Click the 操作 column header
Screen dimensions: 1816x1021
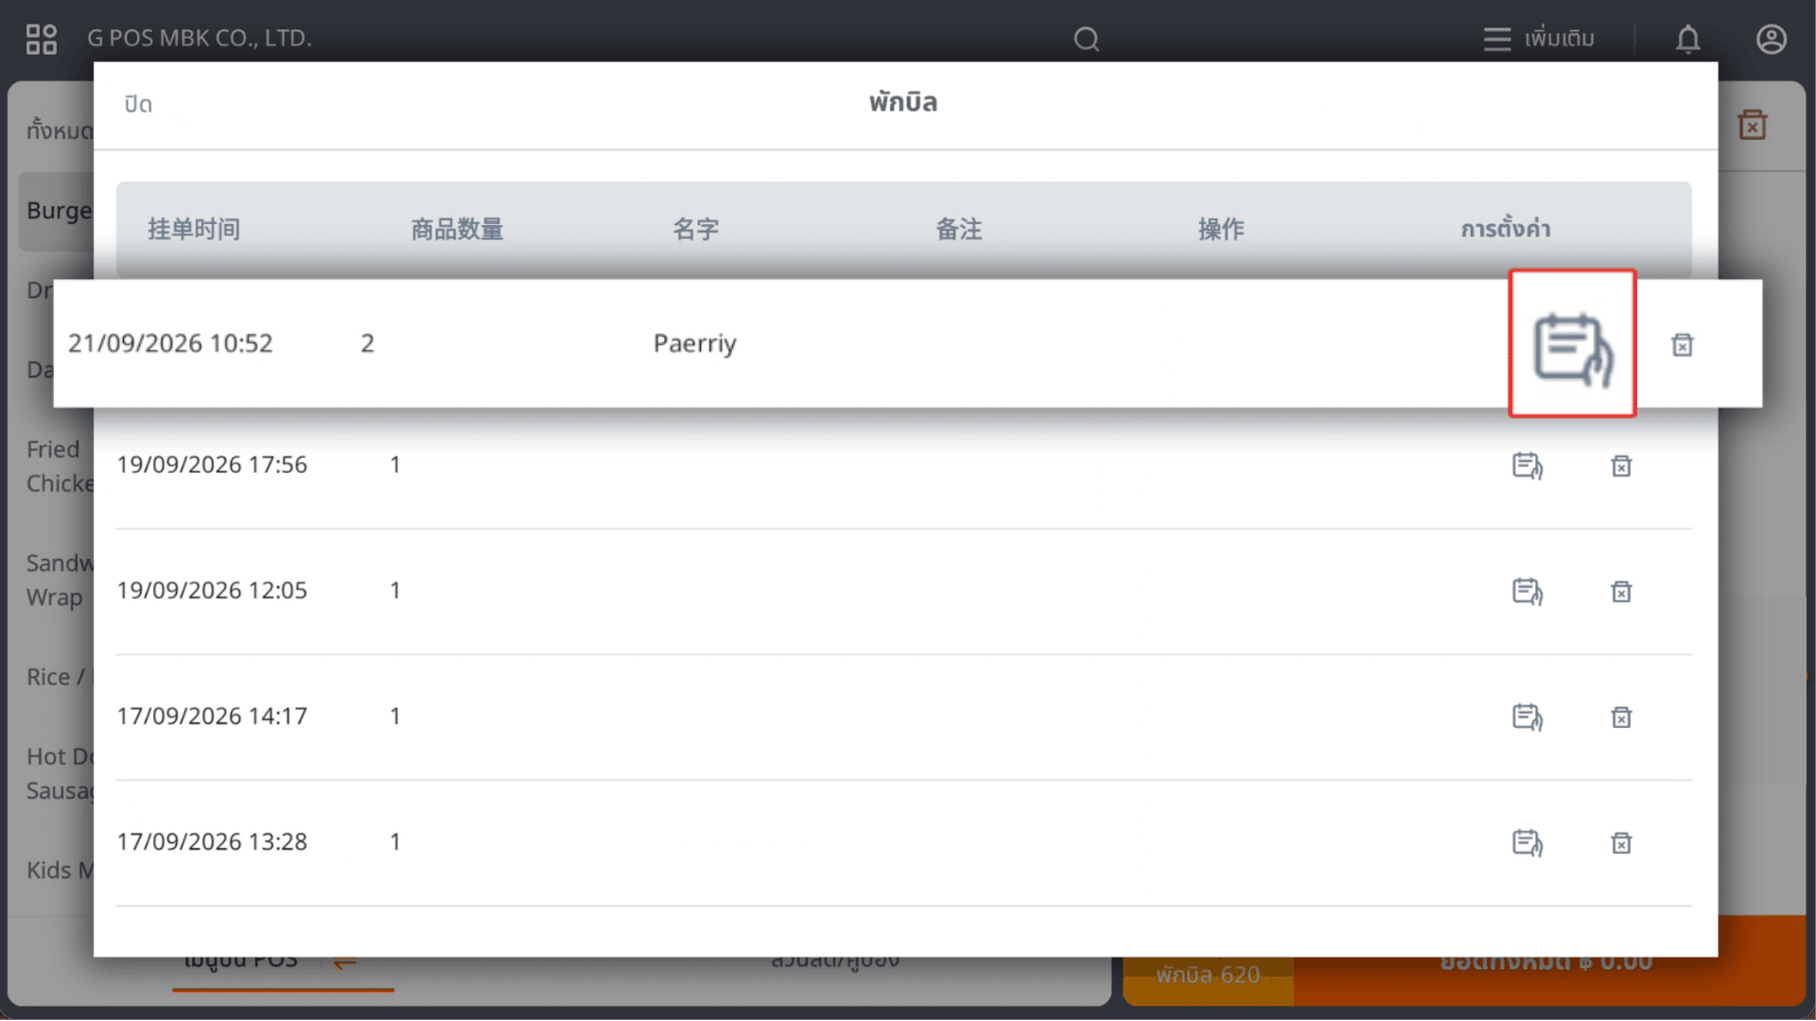coord(1221,229)
